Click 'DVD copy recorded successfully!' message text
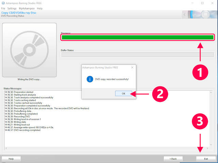This screenshot has height=163, width=218. point(112,79)
